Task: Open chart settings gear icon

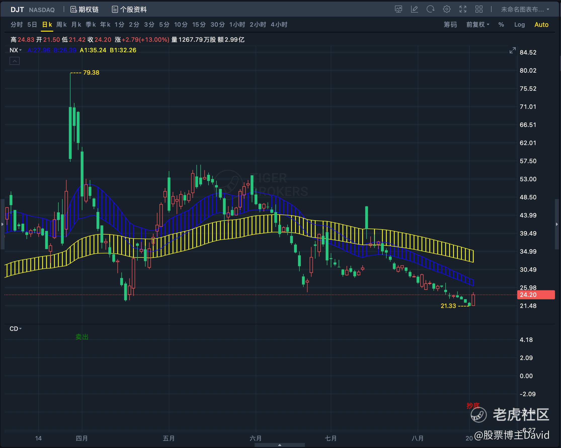Action: coord(447,9)
